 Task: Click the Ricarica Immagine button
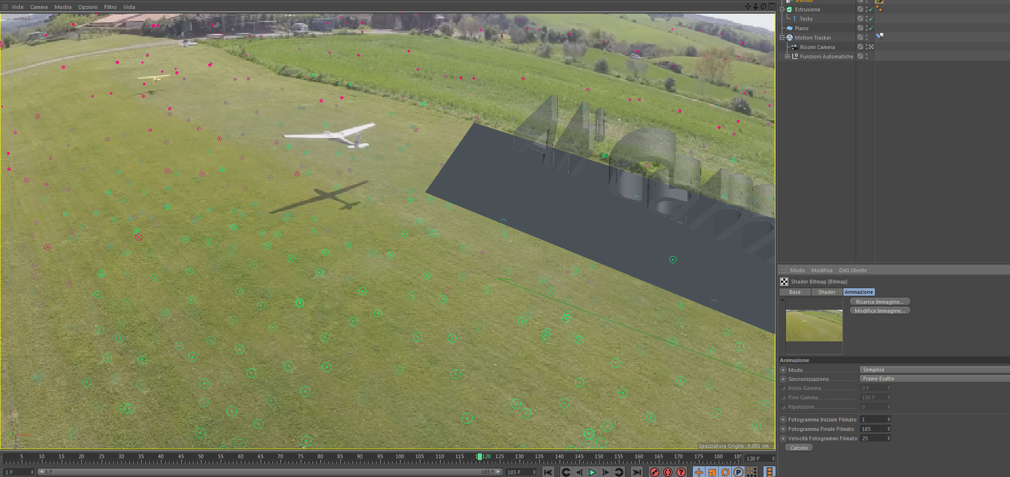[880, 302]
